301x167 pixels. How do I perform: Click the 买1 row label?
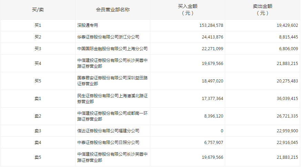(x=38, y=25)
